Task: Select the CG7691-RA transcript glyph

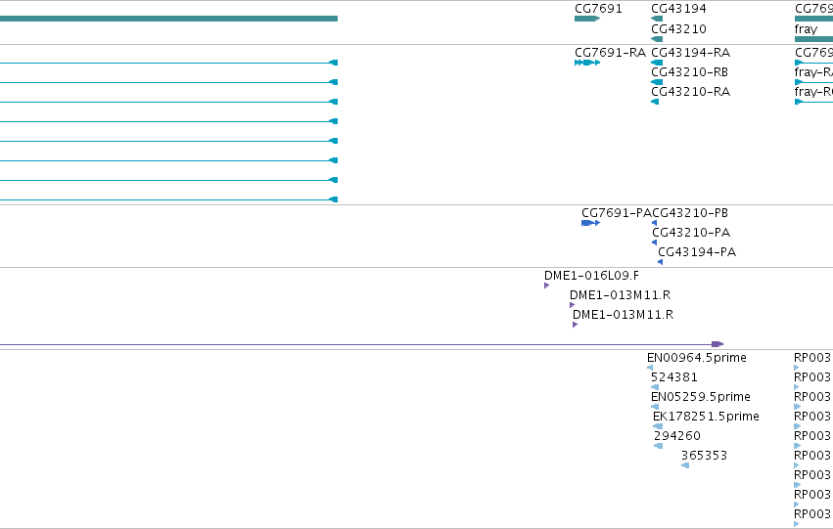Action: click(587, 63)
